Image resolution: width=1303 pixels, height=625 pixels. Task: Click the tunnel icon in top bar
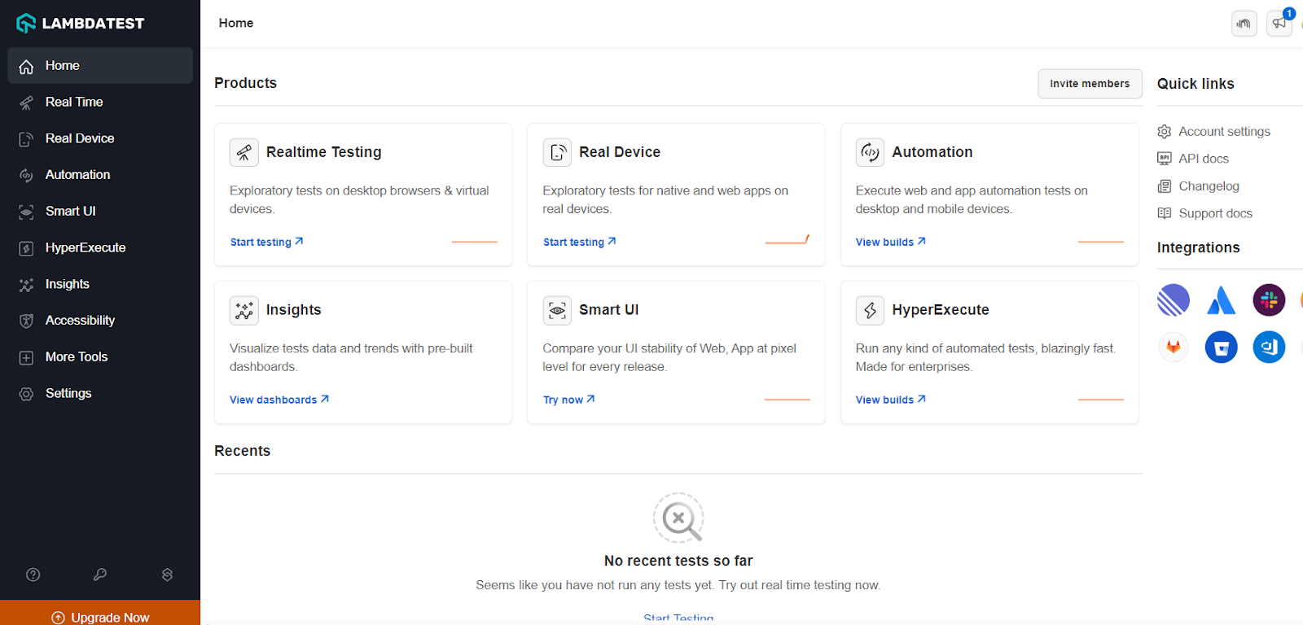point(1244,24)
